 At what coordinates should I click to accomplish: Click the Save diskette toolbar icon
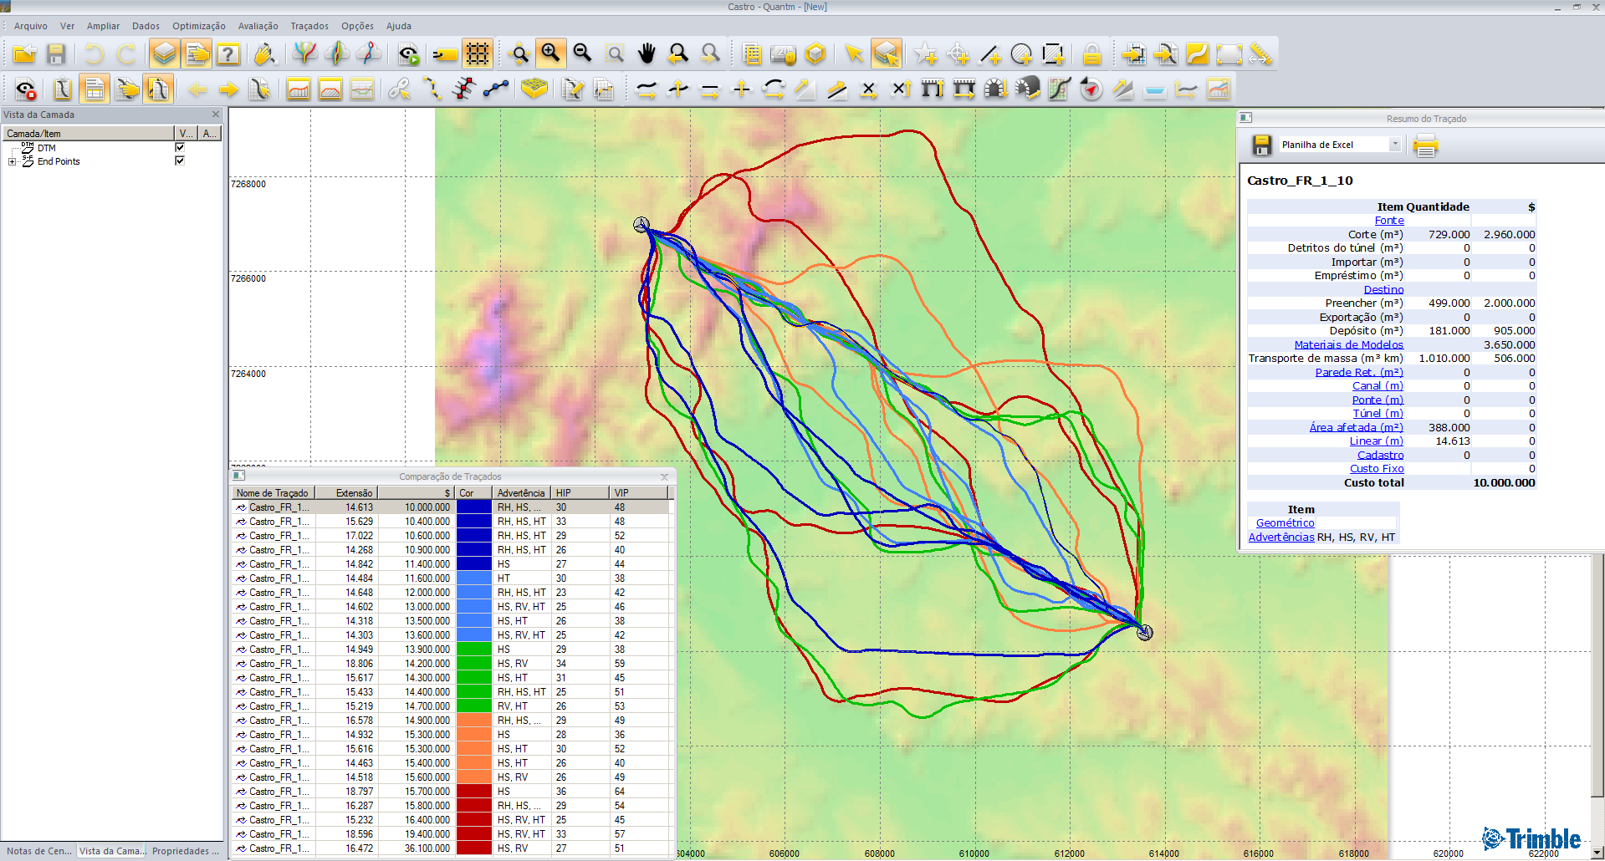(56, 54)
